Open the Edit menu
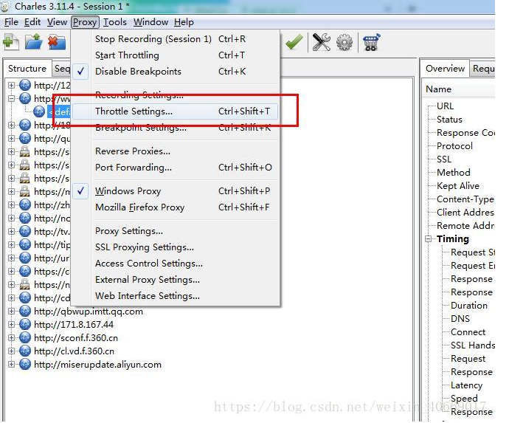509x423 pixels. (32, 22)
